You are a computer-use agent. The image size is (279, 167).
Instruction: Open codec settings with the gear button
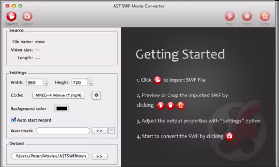coord(96,95)
